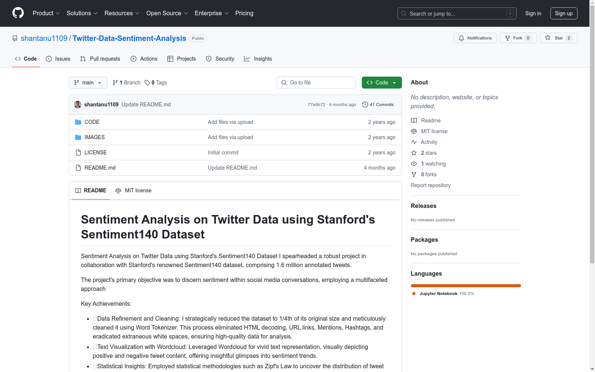This screenshot has width=595, height=372.
Task: Open the green Code dropdown button
Action: [382, 83]
